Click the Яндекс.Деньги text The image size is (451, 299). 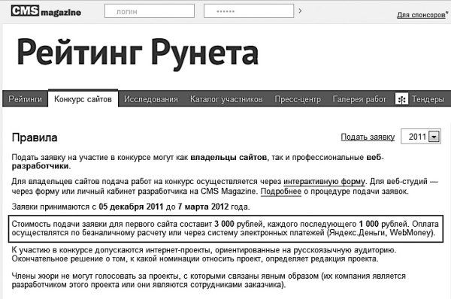(357, 233)
